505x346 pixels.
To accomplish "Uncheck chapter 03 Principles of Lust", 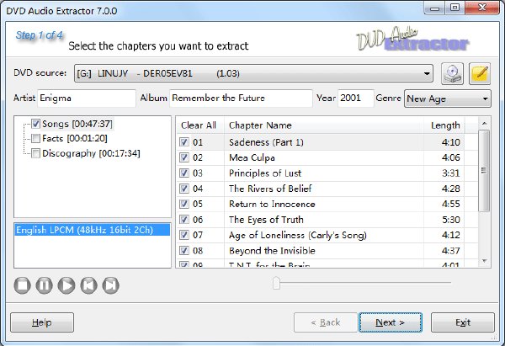I will 183,173.
